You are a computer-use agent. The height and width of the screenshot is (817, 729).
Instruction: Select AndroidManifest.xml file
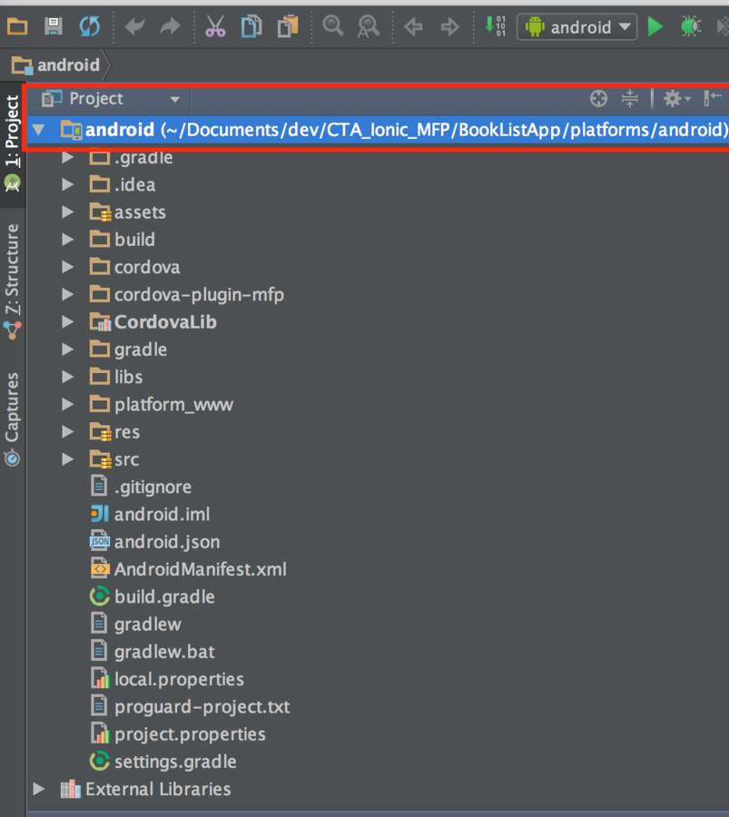(200, 569)
